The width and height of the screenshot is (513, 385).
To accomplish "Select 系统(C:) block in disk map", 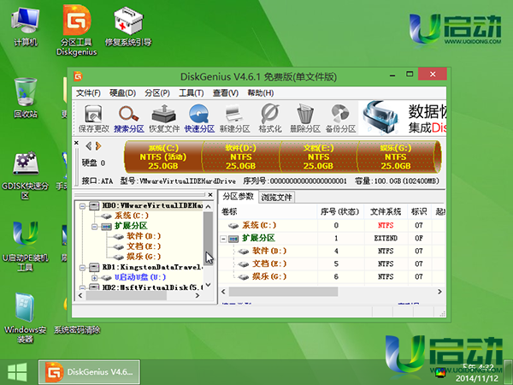I will (163, 157).
